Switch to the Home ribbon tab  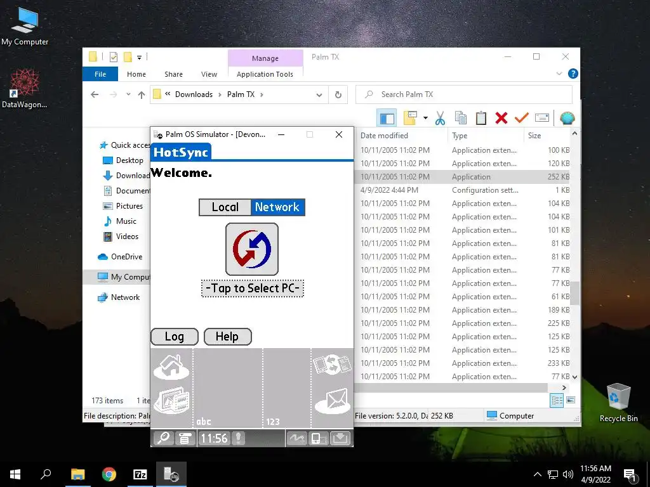coord(136,74)
